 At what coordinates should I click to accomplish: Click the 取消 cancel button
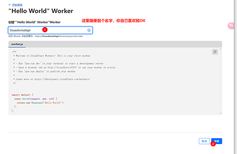tap(204, 141)
